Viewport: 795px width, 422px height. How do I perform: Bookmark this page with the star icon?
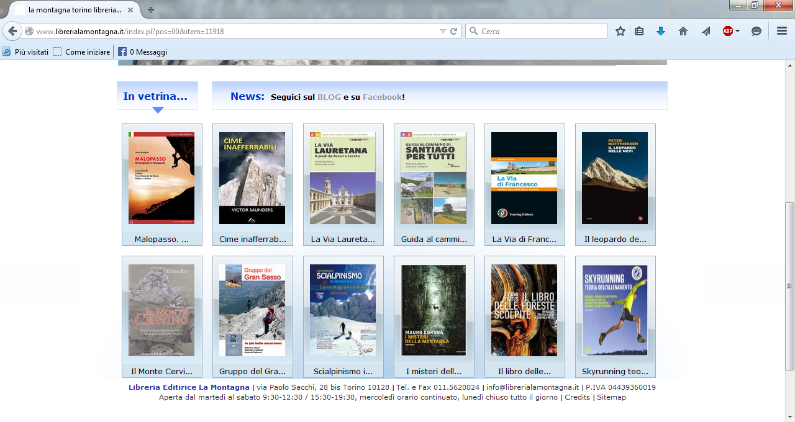point(620,32)
